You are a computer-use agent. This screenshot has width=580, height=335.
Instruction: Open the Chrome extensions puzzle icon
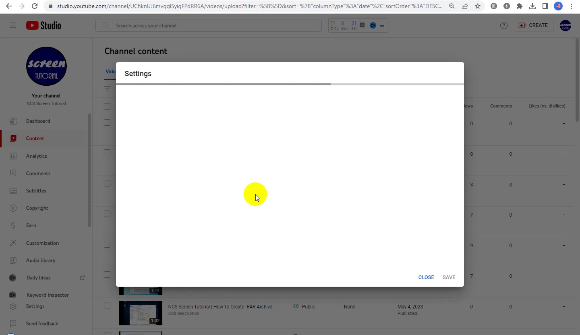click(x=520, y=6)
